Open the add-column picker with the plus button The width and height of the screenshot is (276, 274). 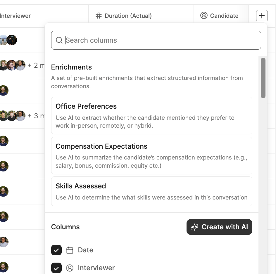pos(262,15)
